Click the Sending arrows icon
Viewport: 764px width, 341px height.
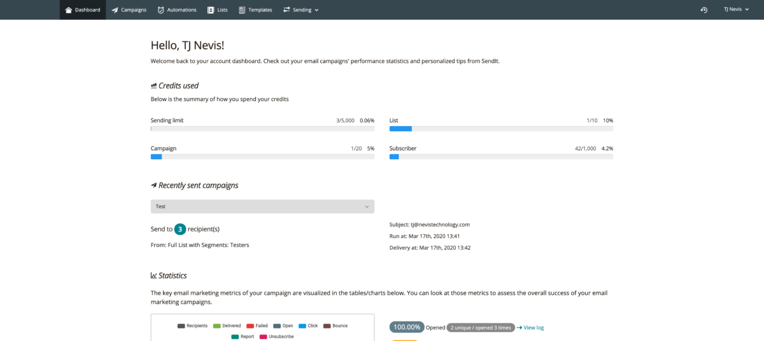point(286,10)
